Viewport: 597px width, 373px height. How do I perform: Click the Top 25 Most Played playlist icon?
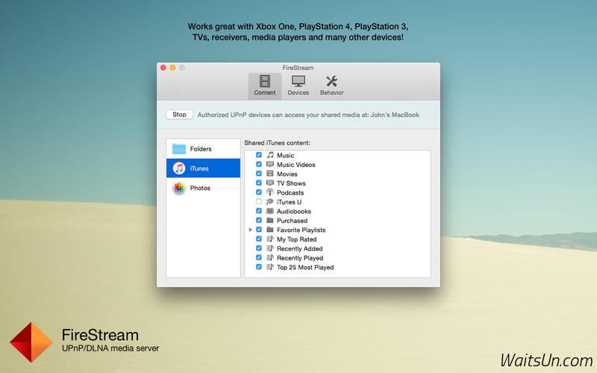click(x=270, y=267)
